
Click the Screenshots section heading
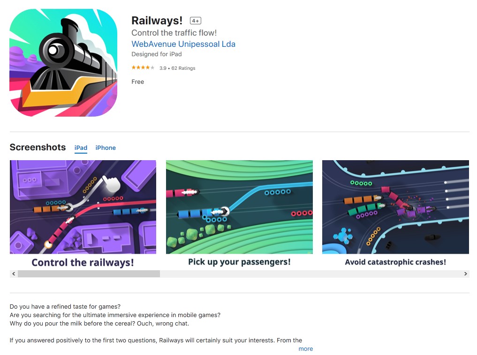click(x=38, y=147)
